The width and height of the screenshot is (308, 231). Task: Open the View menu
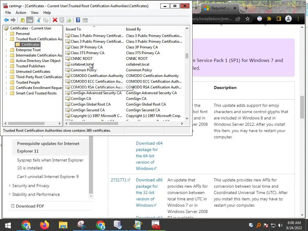[35, 13]
